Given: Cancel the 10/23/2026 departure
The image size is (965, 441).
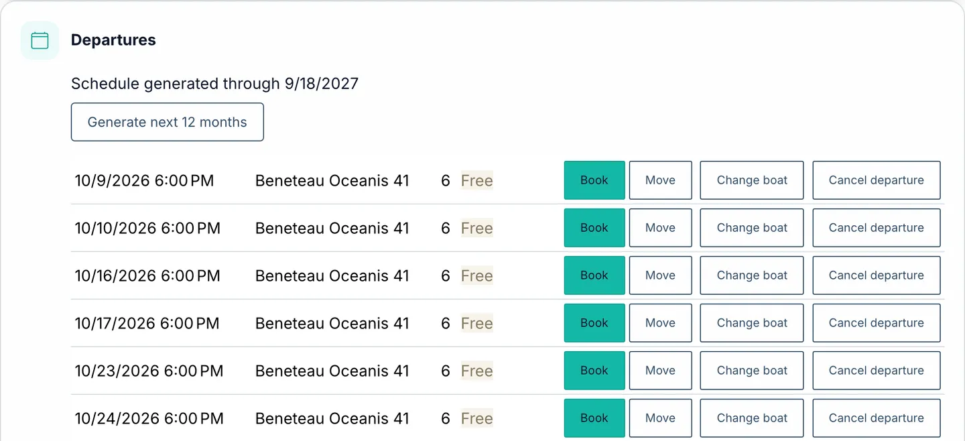Looking at the screenshot, I should (877, 371).
